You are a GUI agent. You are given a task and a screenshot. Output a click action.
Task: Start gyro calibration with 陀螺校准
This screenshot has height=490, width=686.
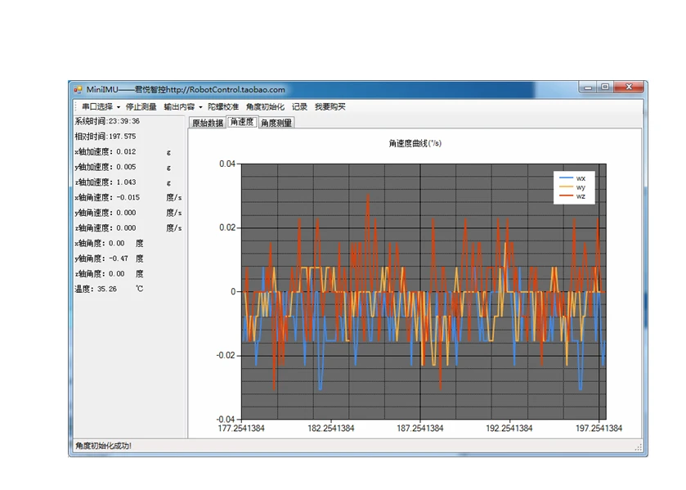pyautogui.click(x=223, y=107)
